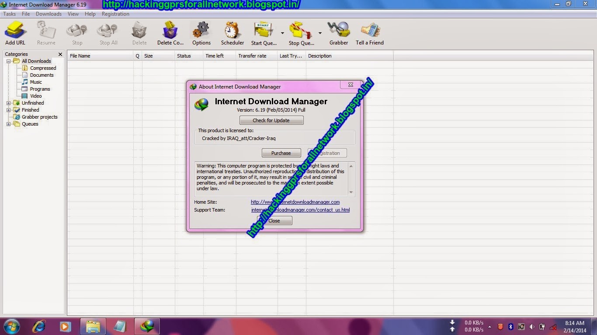
Task: Open the clock showing 8:14 AM
Action: tap(575, 326)
